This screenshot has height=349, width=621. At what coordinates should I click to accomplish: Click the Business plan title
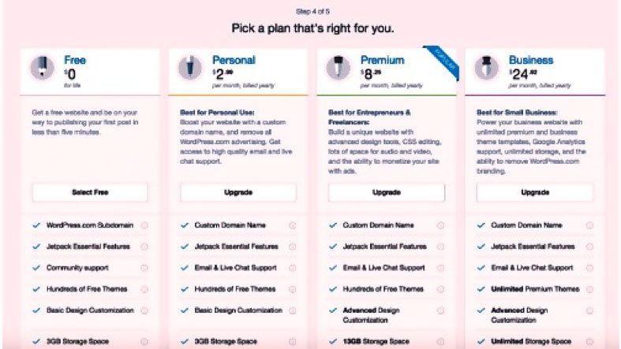(531, 60)
